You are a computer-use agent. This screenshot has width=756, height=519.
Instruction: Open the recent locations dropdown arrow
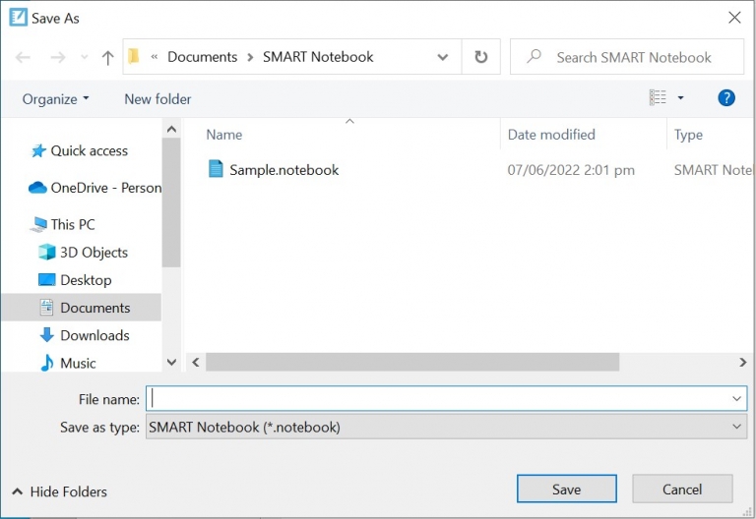coord(85,57)
